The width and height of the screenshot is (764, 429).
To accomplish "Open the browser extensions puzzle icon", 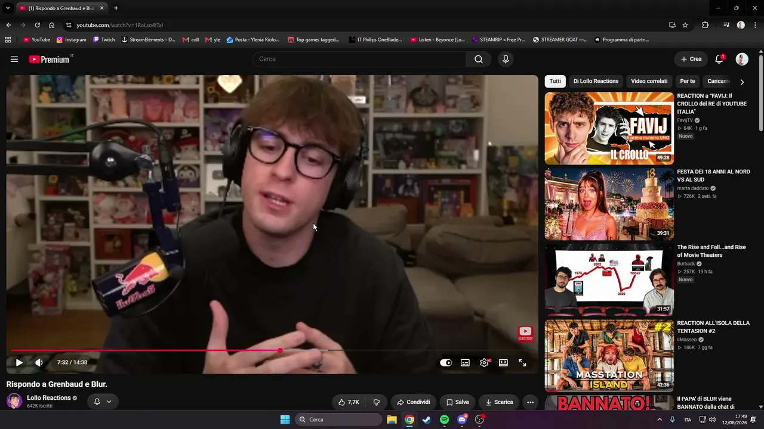I will coord(706,25).
